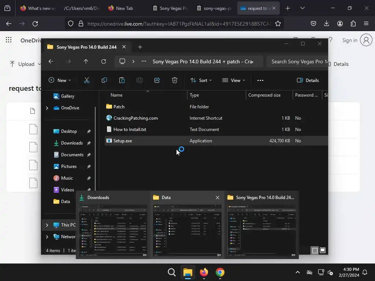Close the Sony Vegas Pro Explorer tab
Image resolution: width=375 pixels, height=281 pixels.
click(124, 47)
